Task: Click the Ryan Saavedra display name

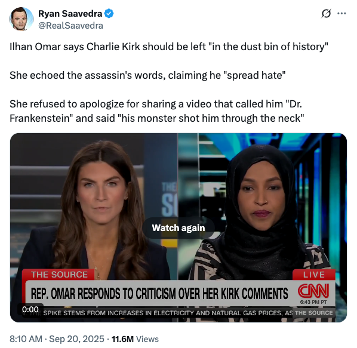Action: [70, 14]
